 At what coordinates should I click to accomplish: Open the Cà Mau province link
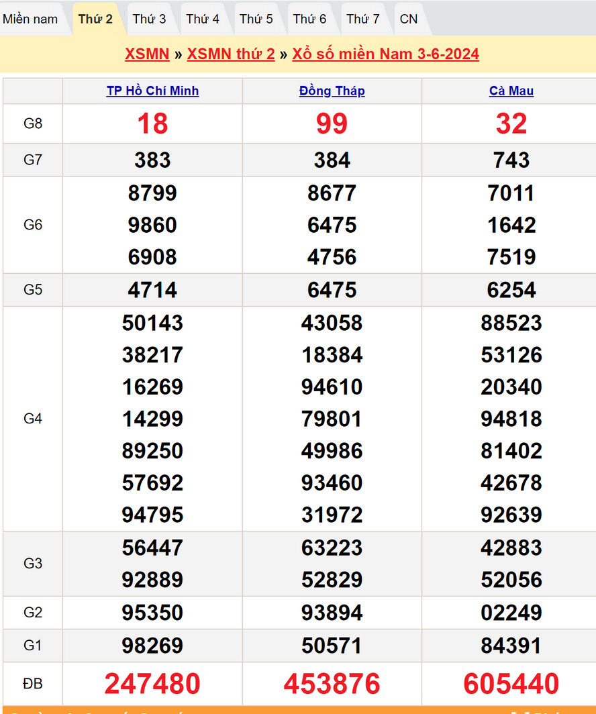(511, 91)
